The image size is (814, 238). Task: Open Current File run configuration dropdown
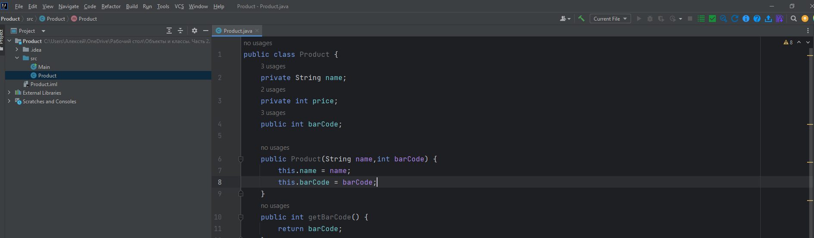point(610,19)
